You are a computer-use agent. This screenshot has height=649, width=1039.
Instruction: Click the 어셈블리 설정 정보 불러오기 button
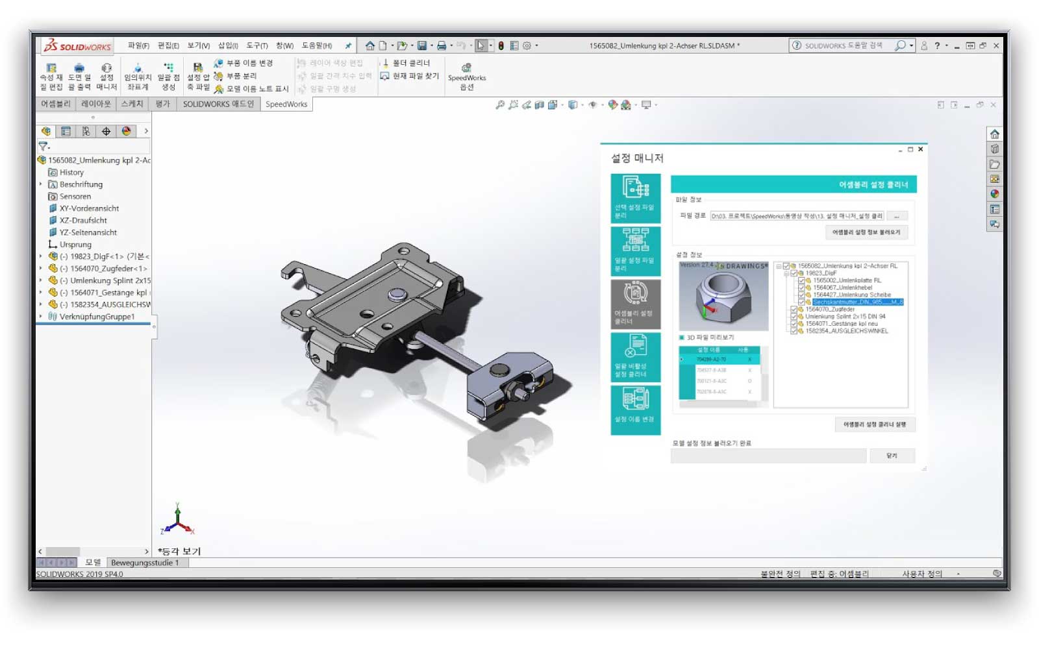[x=866, y=232]
